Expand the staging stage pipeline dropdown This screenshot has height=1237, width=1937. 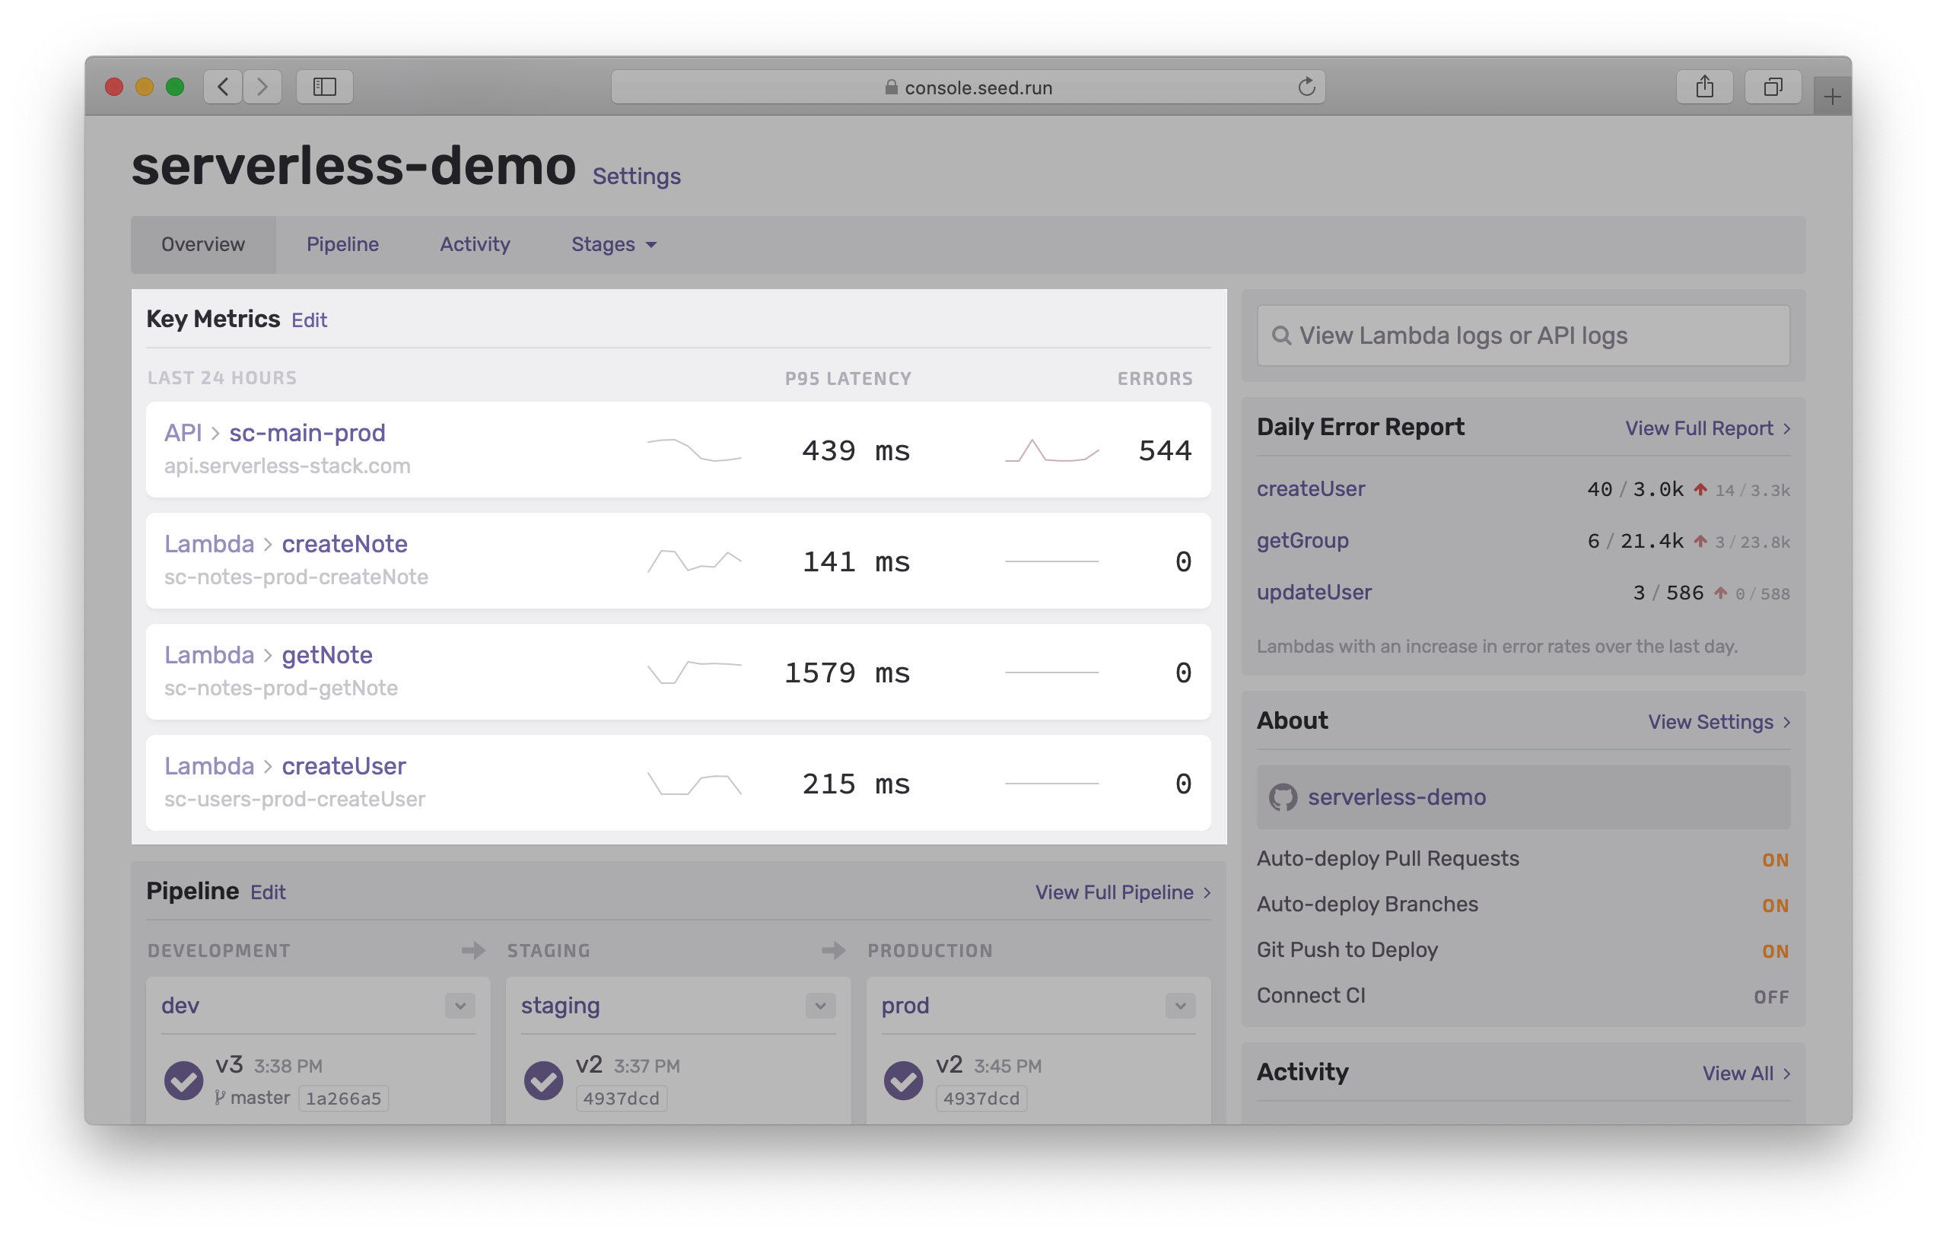point(820,1004)
